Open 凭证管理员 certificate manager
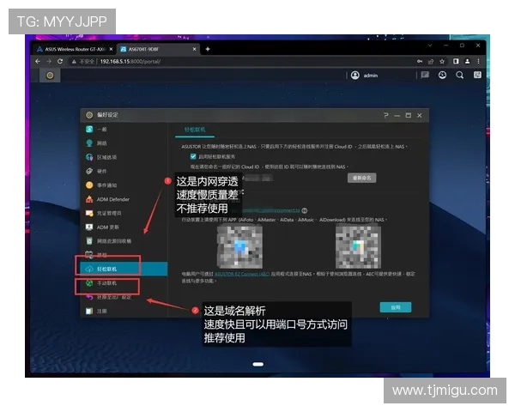The width and height of the screenshot is (515, 412). pos(109,213)
